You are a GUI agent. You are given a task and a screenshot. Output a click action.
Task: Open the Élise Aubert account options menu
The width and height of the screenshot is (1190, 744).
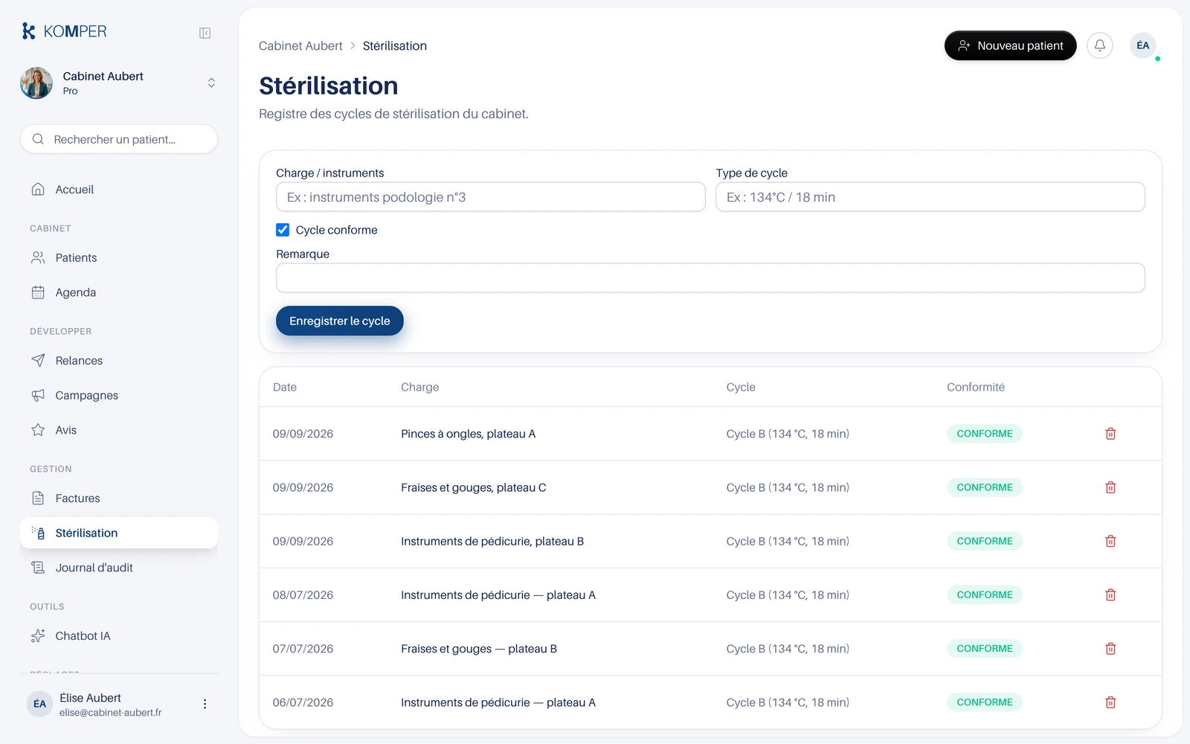(x=205, y=704)
